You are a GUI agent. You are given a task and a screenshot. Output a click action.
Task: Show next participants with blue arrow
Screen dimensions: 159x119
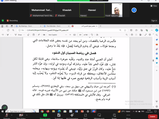(x=134, y=10)
